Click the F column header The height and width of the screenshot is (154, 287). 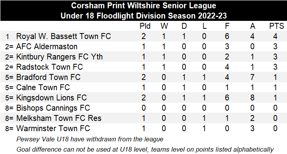[x=227, y=26]
